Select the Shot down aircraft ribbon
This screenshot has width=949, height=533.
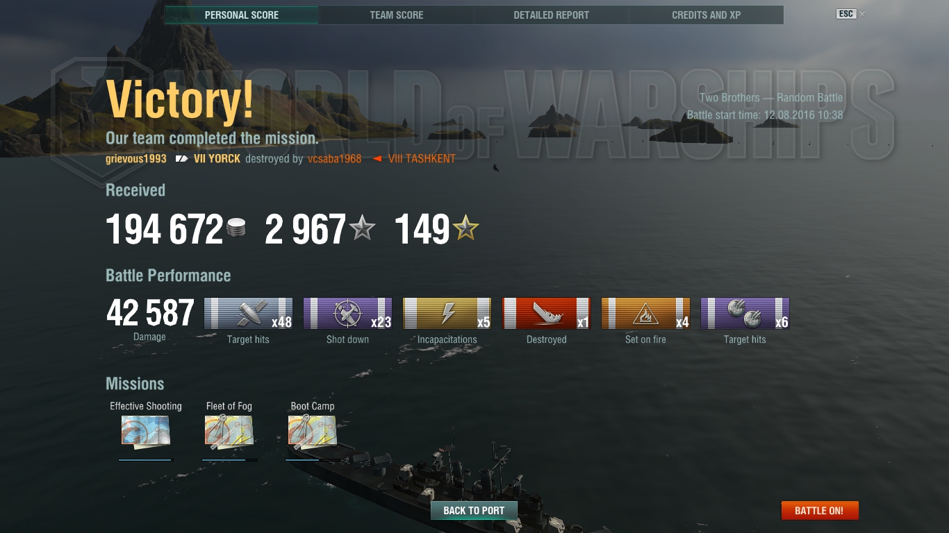347,314
